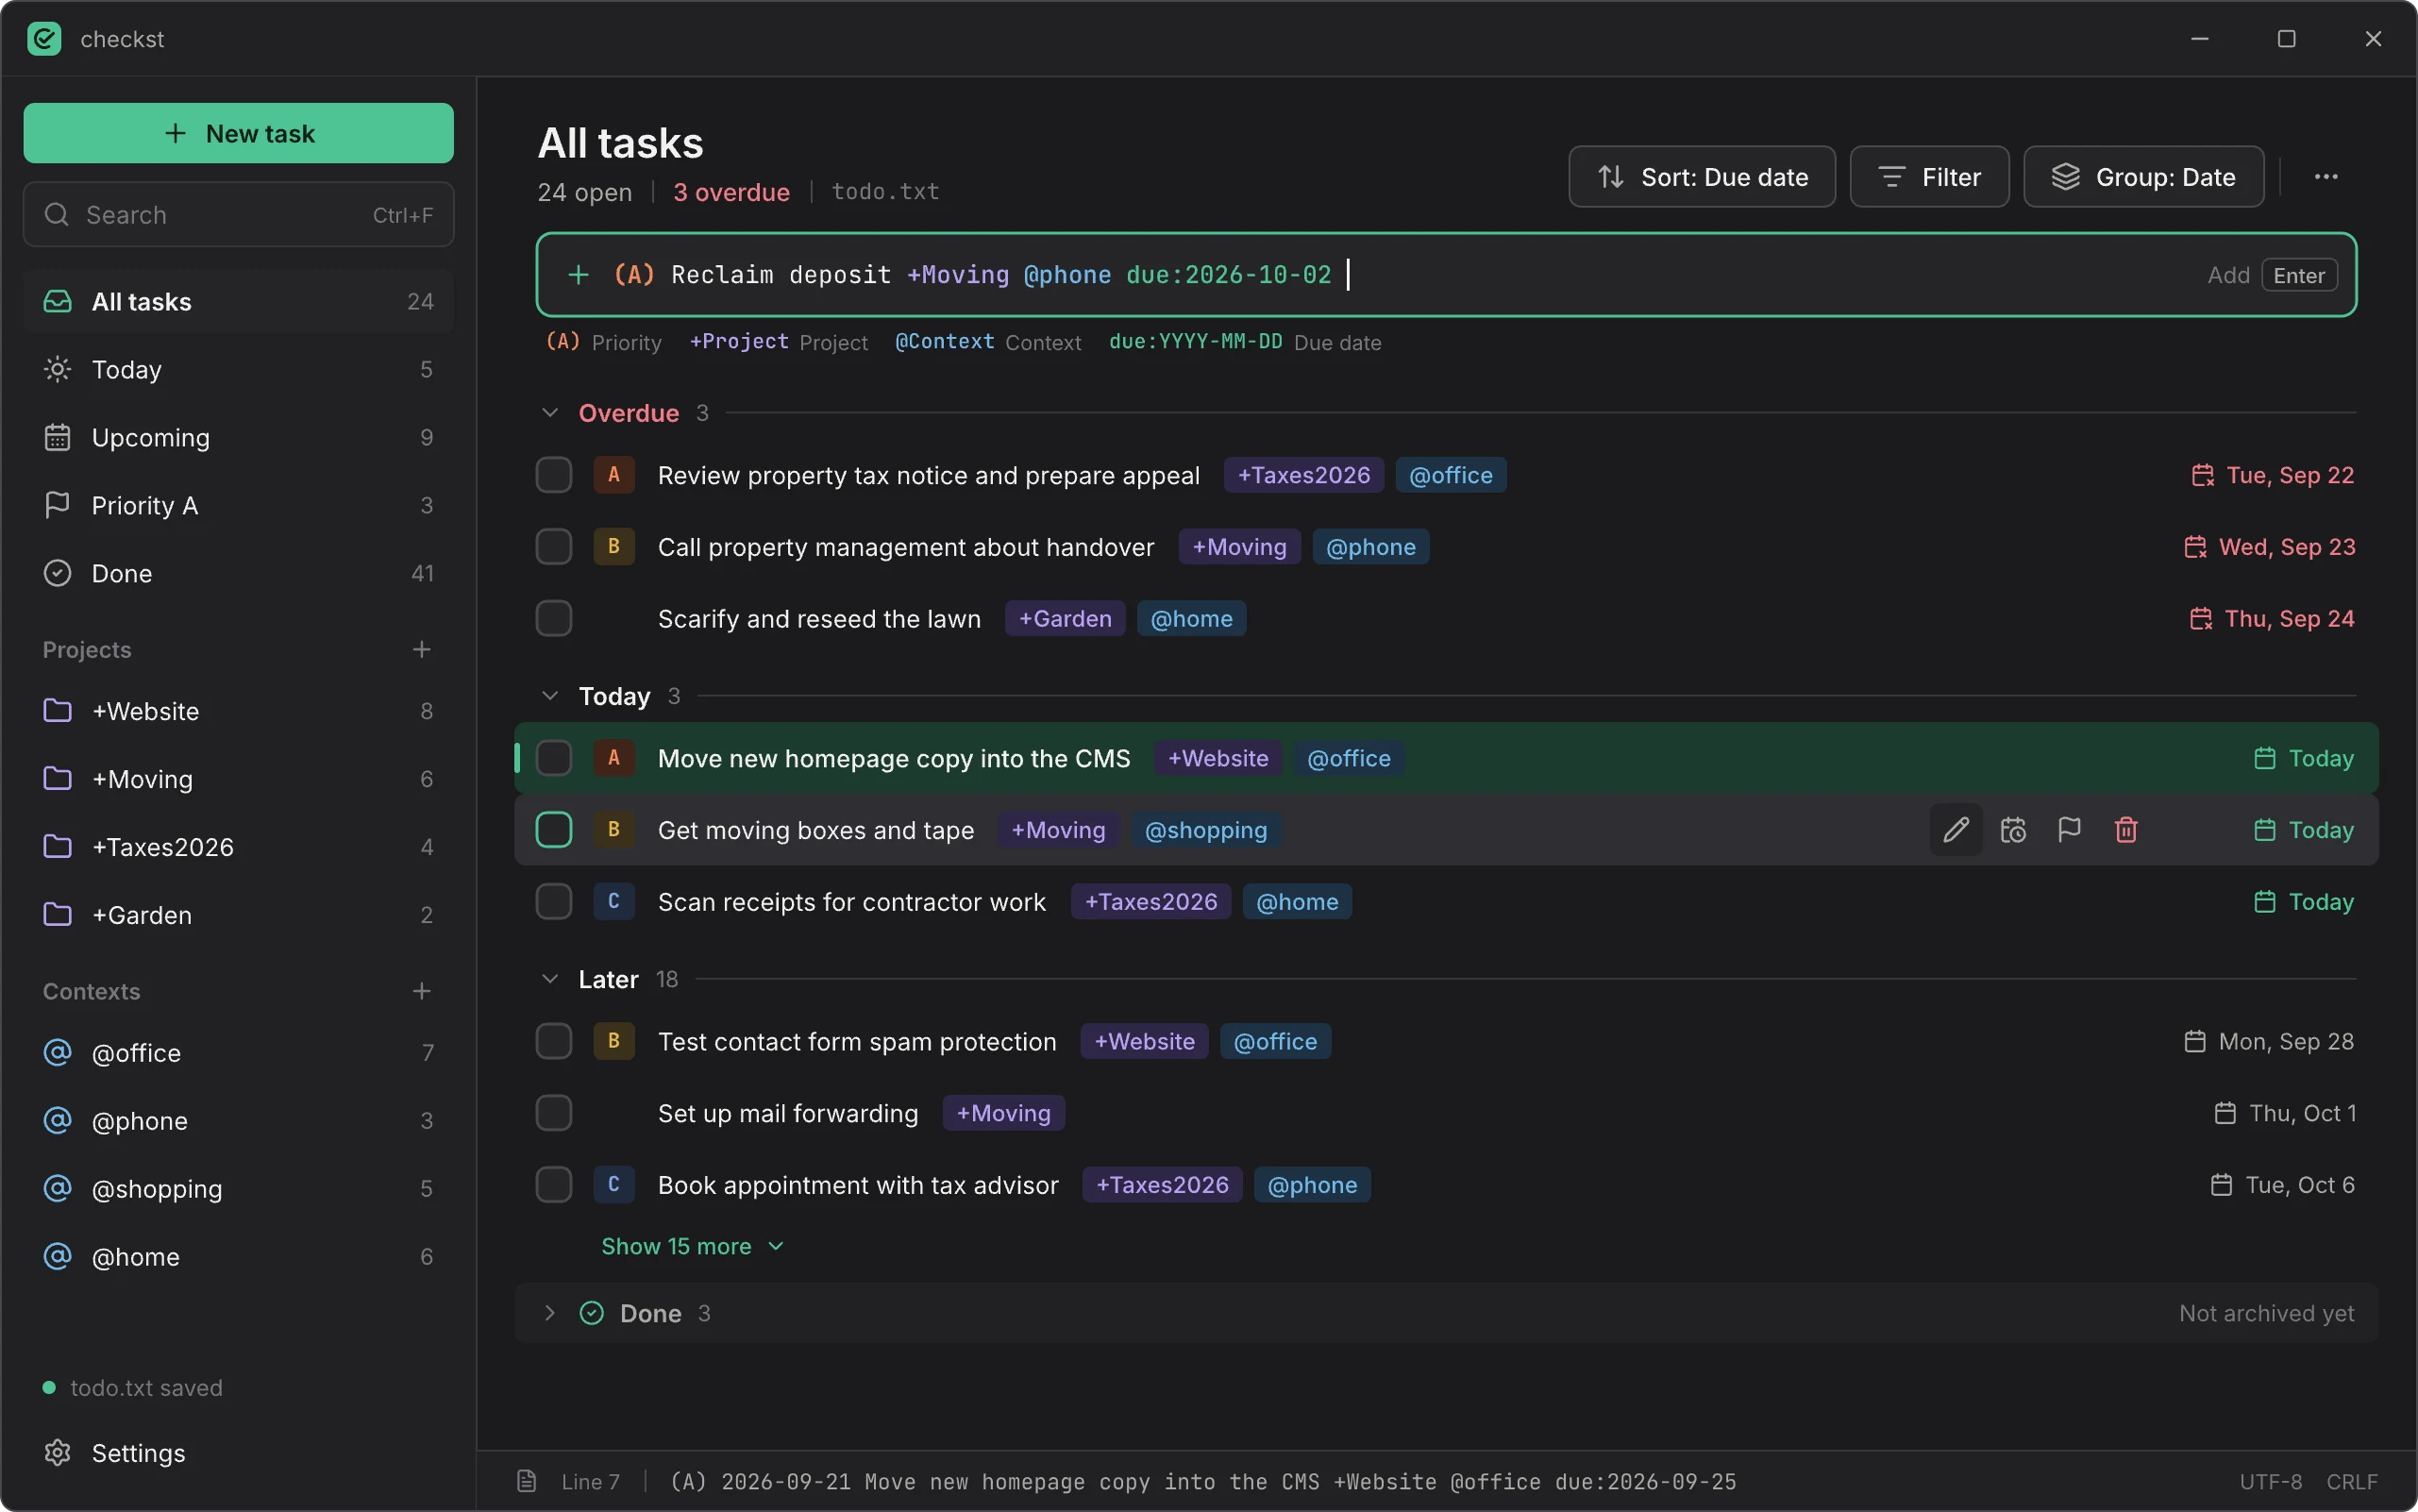2418x1512 pixels.
Task: Click the UTF-8 encoding indicator
Action: coord(2270,1481)
